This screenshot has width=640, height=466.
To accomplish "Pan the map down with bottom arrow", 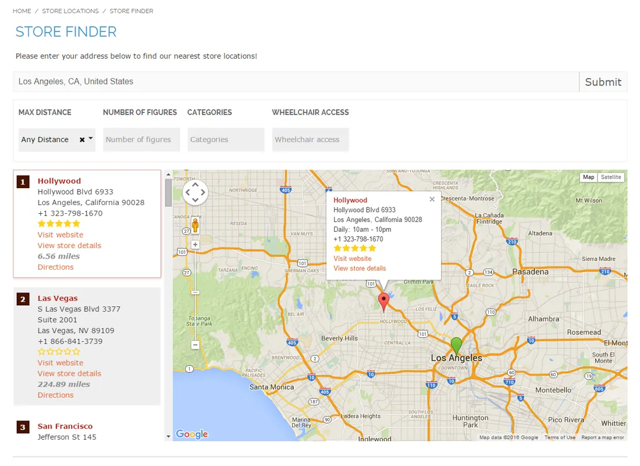I will click(195, 200).
